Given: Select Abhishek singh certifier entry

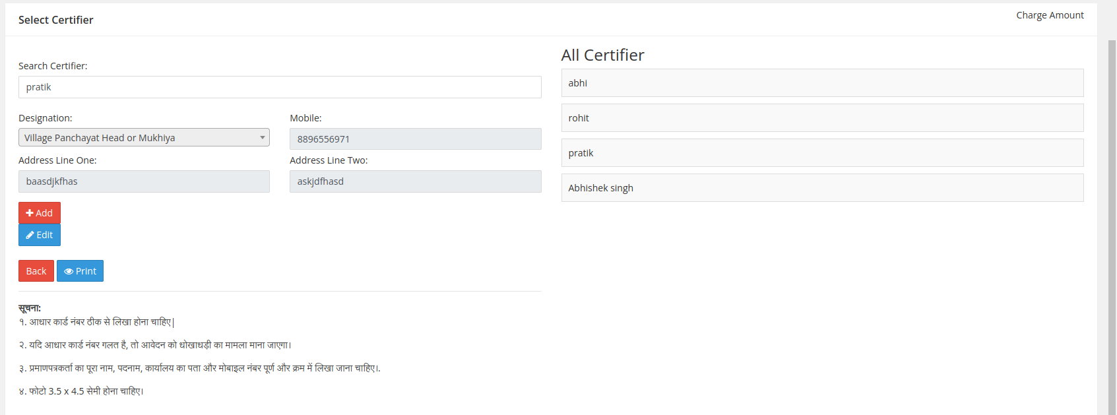Looking at the screenshot, I should pos(822,188).
